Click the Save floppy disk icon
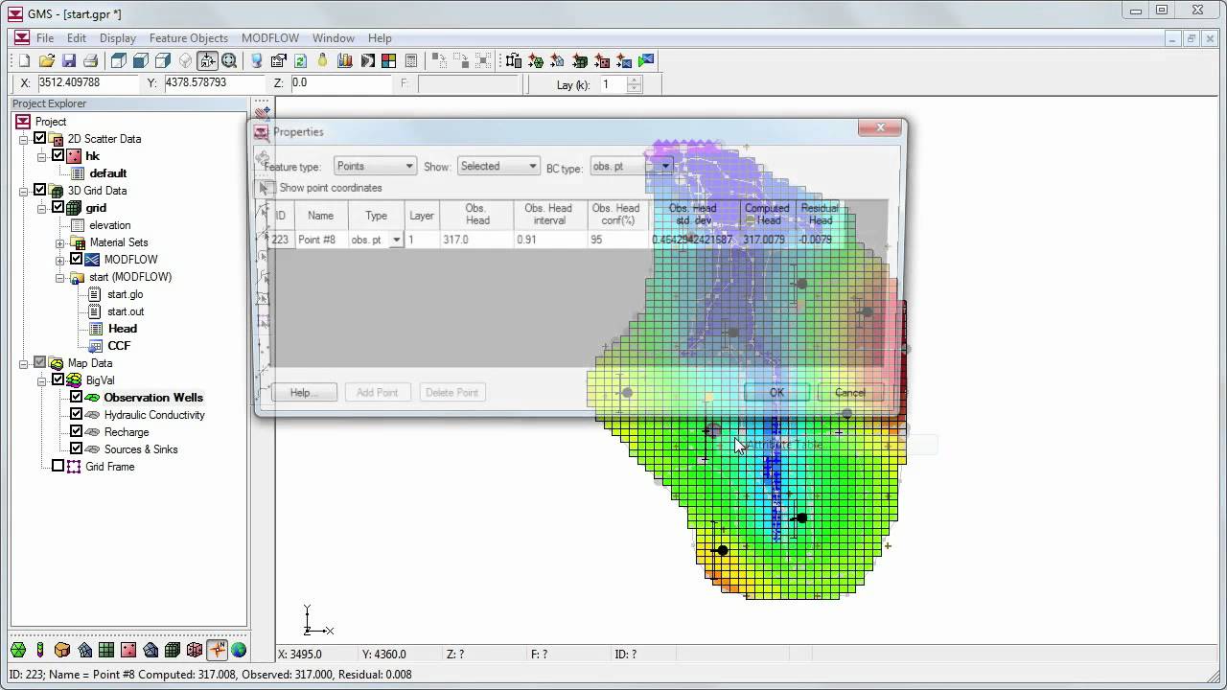 pyautogui.click(x=68, y=60)
